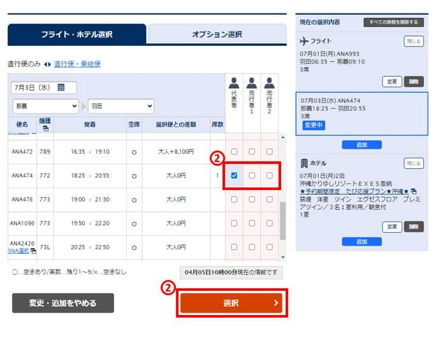Collapse the Flight section with 閉じる
The image size is (438, 338).
click(x=413, y=41)
